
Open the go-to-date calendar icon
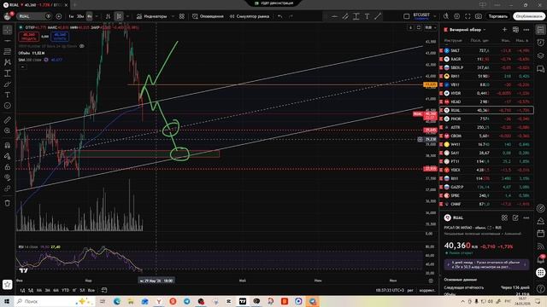[x=104, y=290]
